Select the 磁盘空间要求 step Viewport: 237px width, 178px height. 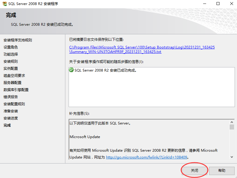[x=14, y=75]
